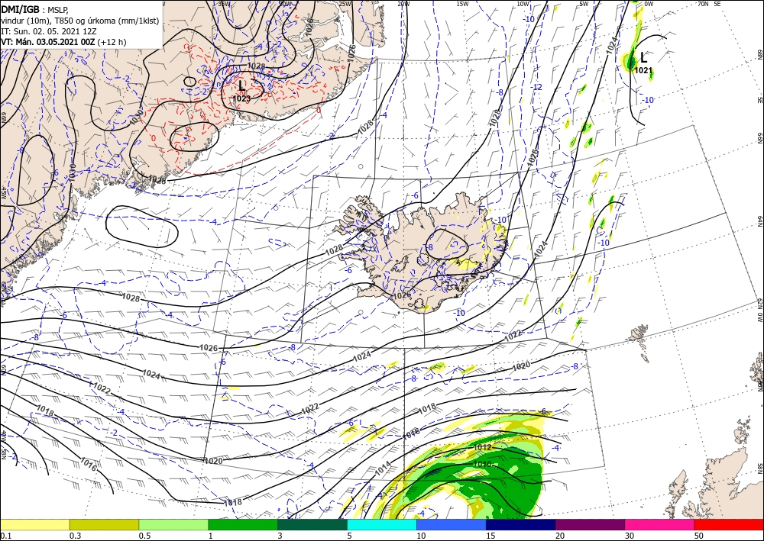Click the L marker labeled 1021
Image resolution: width=764 pixels, height=541 pixels.
coord(643,58)
